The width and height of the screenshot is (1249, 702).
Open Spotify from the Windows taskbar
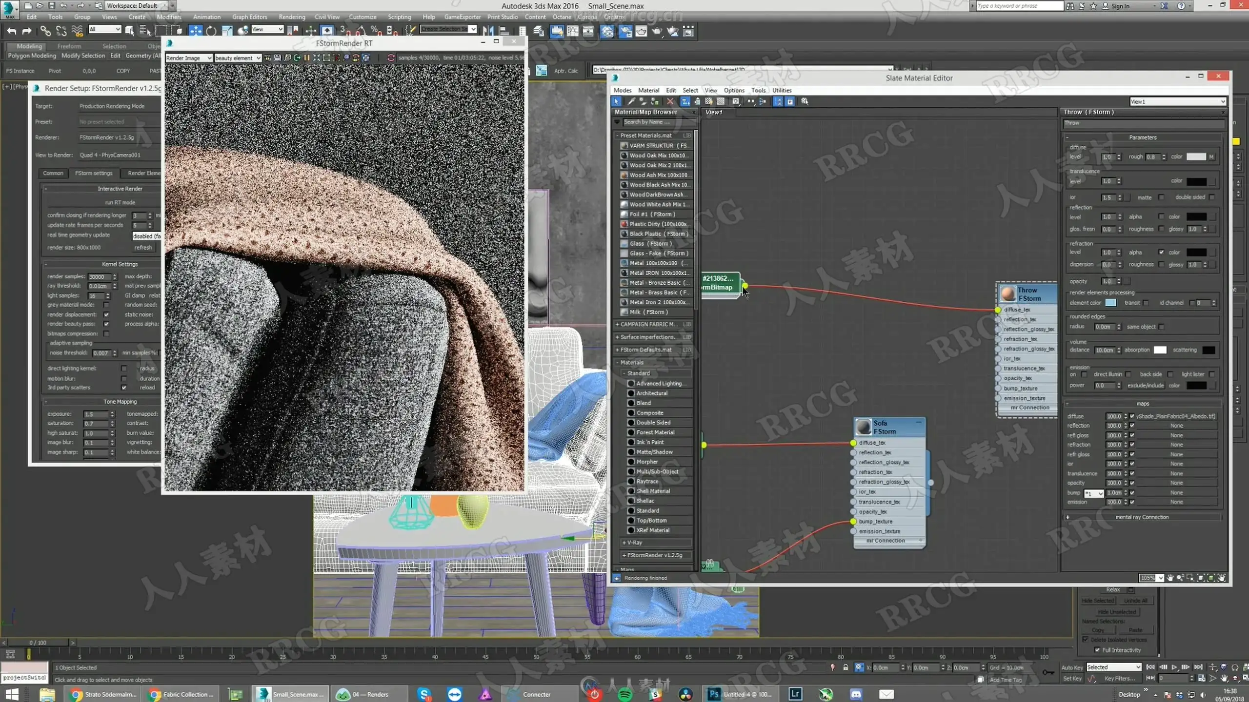(625, 694)
